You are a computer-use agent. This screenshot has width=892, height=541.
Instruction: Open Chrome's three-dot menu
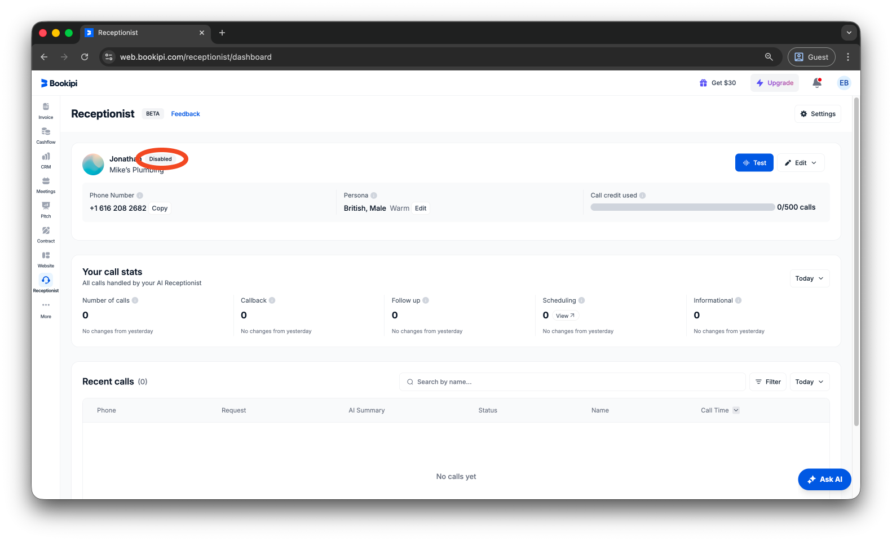(x=848, y=57)
